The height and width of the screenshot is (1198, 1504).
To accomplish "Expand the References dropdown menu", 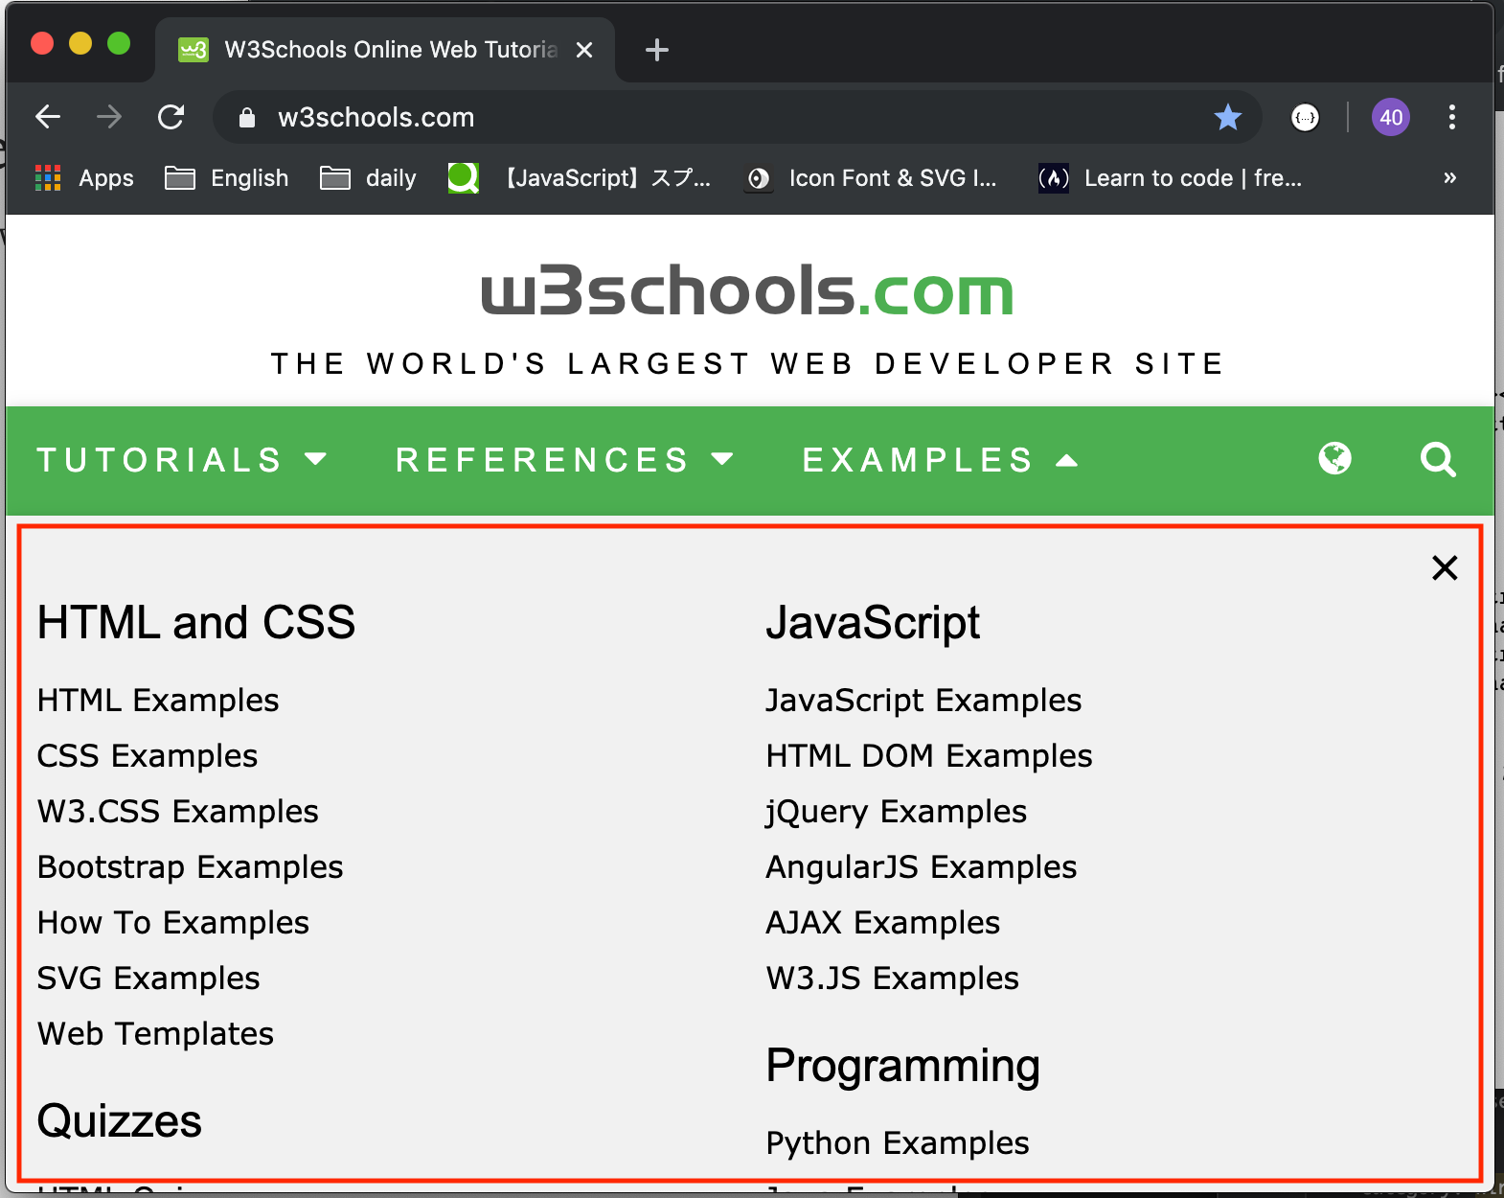I will pyautogui.click(x=565, y=460).
